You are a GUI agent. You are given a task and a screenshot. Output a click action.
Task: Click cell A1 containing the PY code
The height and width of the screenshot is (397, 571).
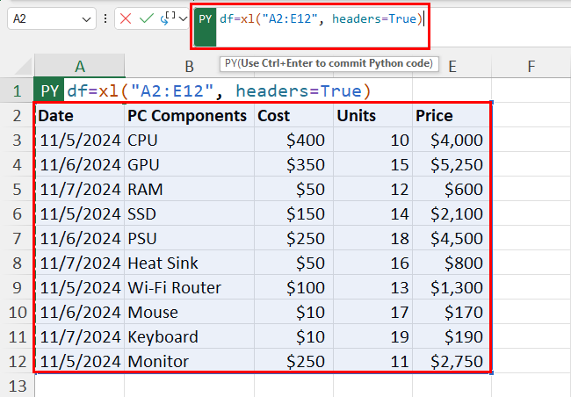coord(79,90)
